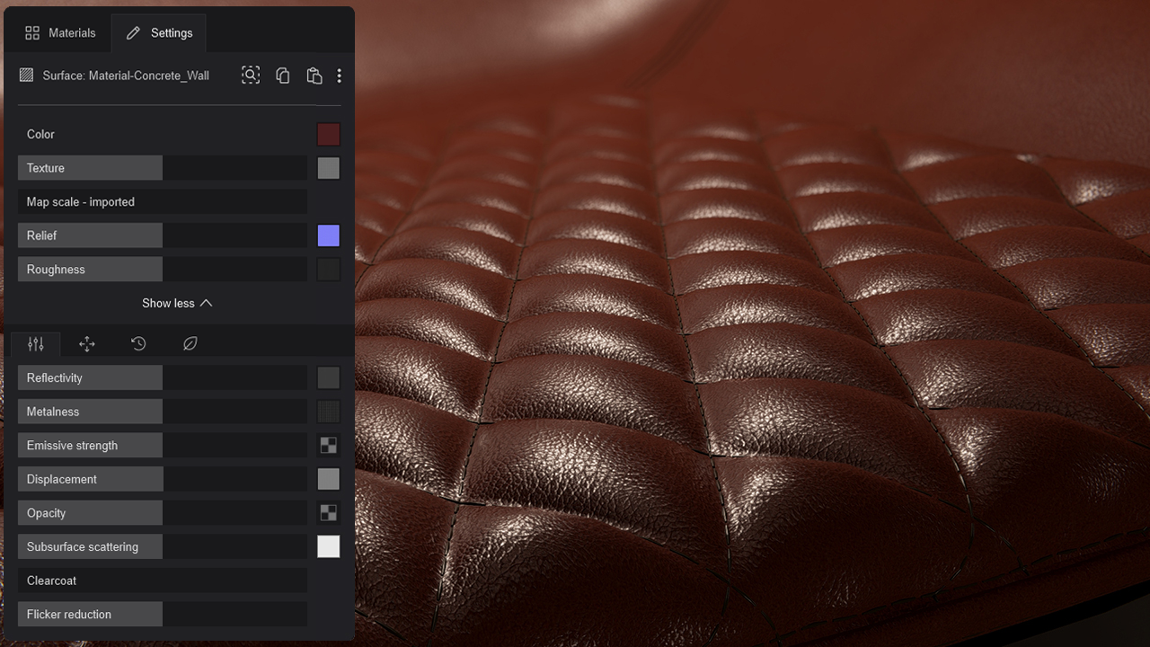Viewport: 1150px width, 647px height.
Task: Select the Settings tab
Action: point(159,32)
